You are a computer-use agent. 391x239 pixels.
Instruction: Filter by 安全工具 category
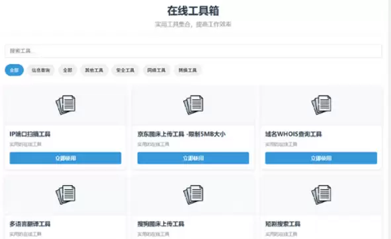tap(125, 70)
